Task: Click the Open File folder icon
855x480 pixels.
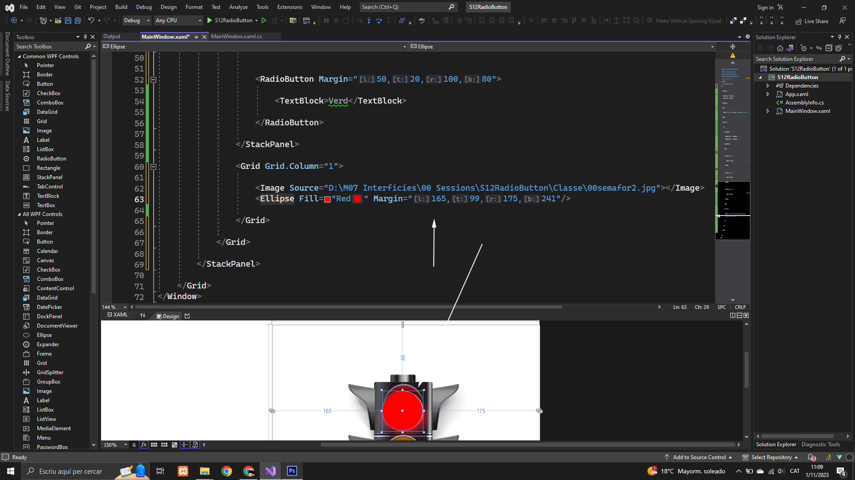Action: pos(58,20)
